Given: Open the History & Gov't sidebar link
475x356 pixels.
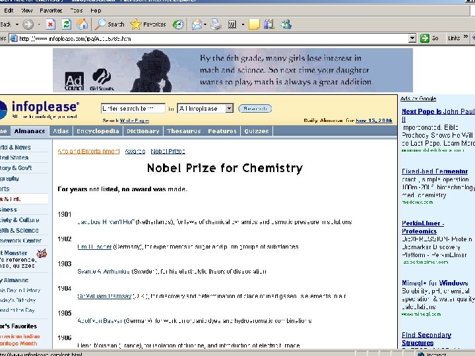Looking at the screenshot, I should 16,168.
